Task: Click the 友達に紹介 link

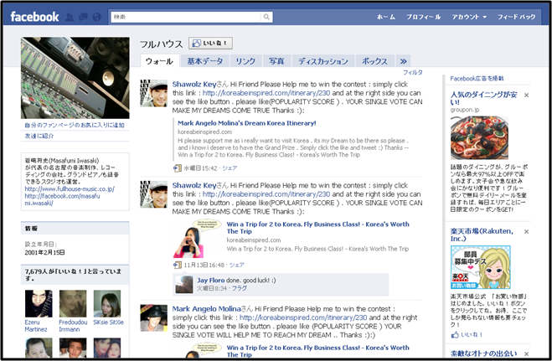Action: 39,136
